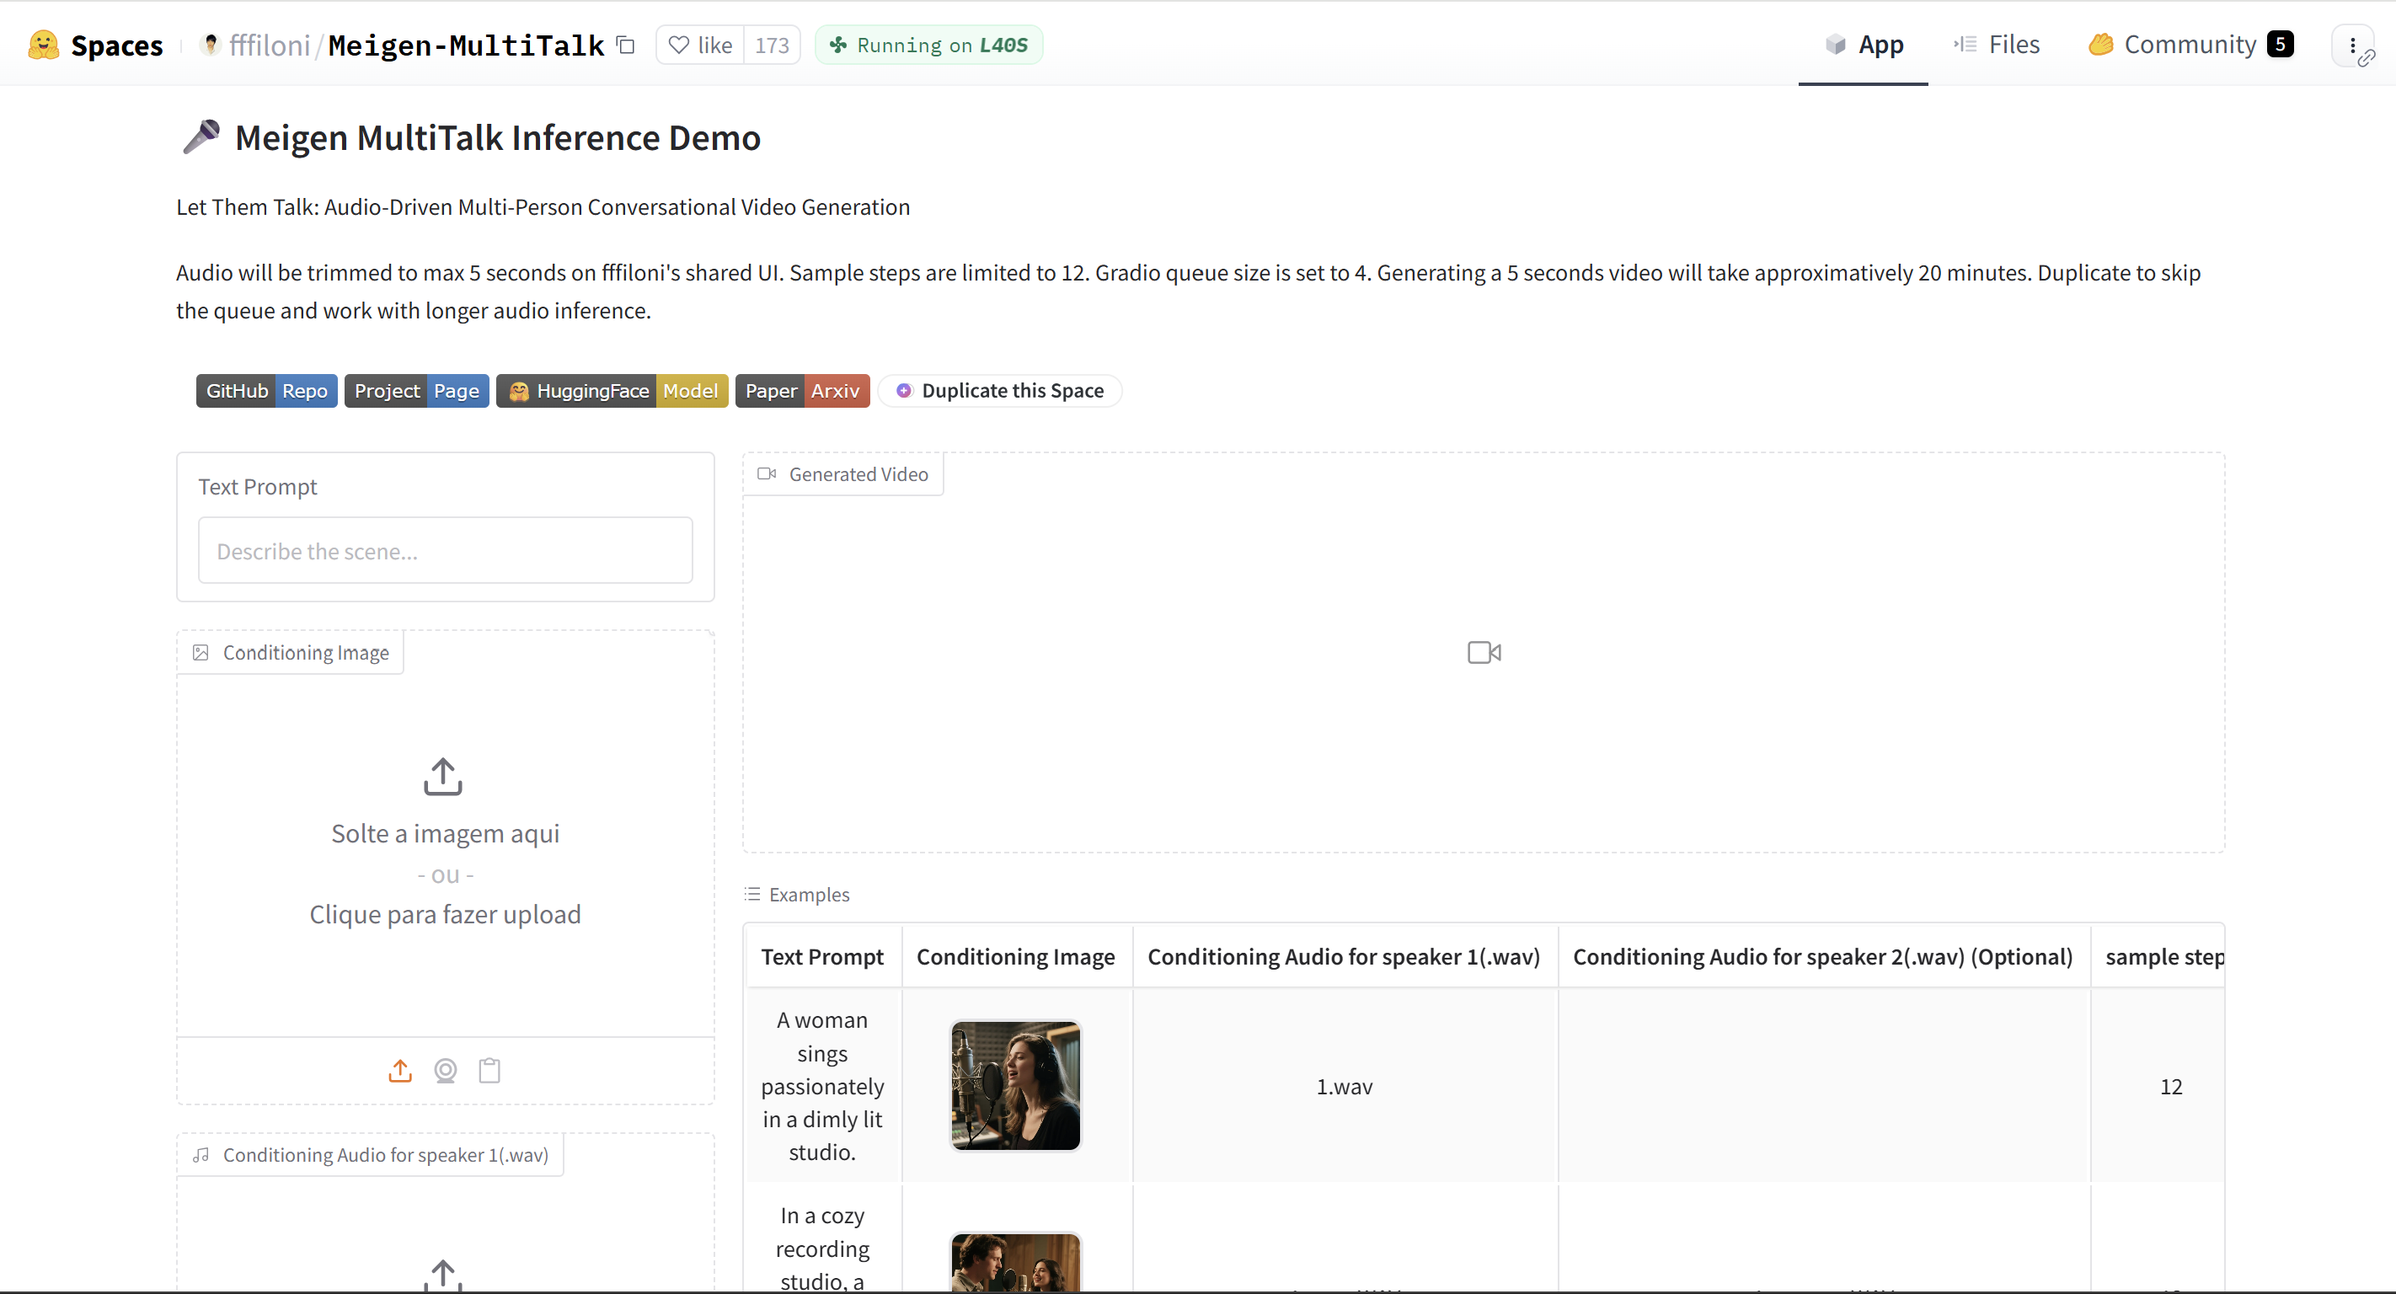Click the Running on L40S status badge
The image size is (2396, 1294).
(928, 45)
